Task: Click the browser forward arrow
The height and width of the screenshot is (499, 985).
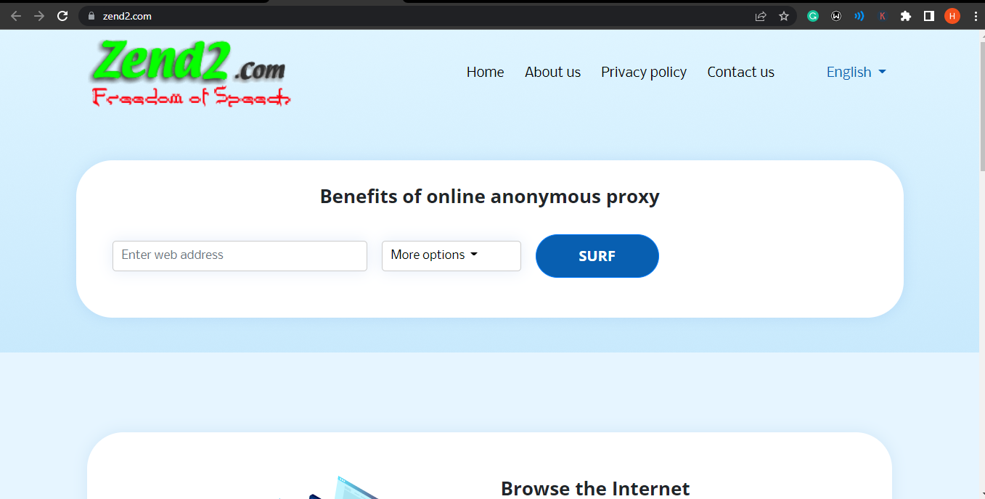Action: click(39, 16)
